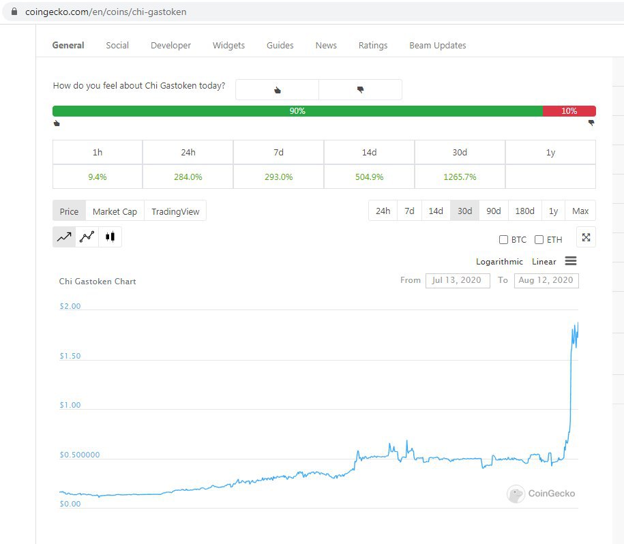Switch to Logarithmic scale

[x=499, y=262]
